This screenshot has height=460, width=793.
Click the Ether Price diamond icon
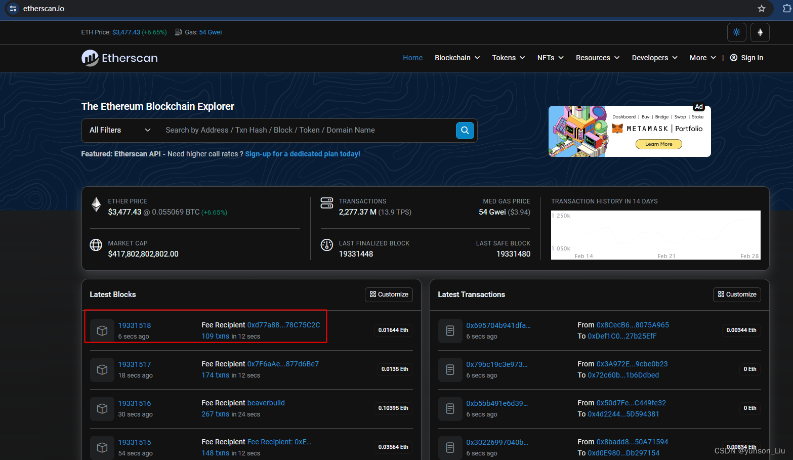click(x=96, y=204)
